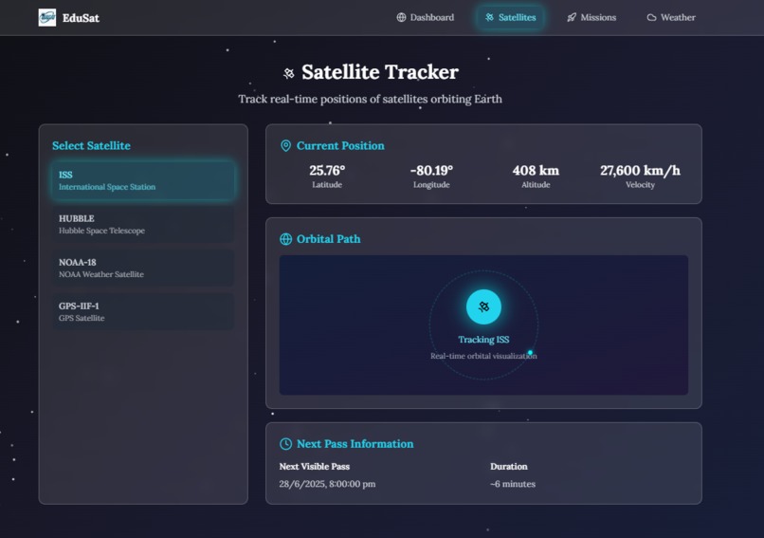Viewport: 764px width, 538px height.
Task: Click the ~6 minutes duration value
Action: [513, 484]
